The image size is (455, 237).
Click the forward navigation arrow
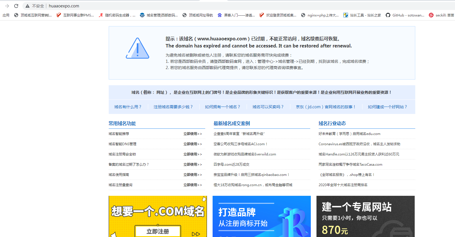point(7,6)
